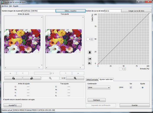Screen dimensions: 153x113
Task: Toggle the CMYK Ver checkbox
Action: tap(131, 87)
